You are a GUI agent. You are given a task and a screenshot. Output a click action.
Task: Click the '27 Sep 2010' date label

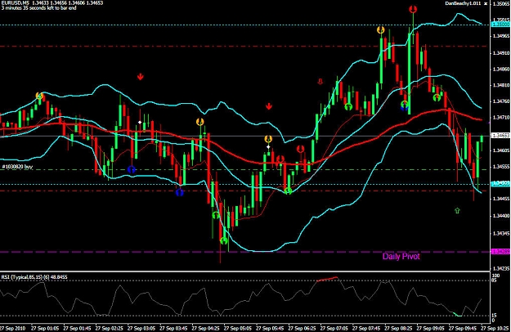click(x=13, y=328)
